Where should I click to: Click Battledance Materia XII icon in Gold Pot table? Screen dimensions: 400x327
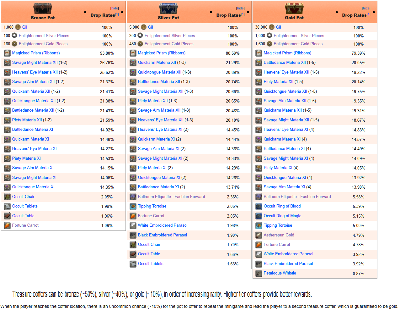pyautogui.click(x=259, y=63)
